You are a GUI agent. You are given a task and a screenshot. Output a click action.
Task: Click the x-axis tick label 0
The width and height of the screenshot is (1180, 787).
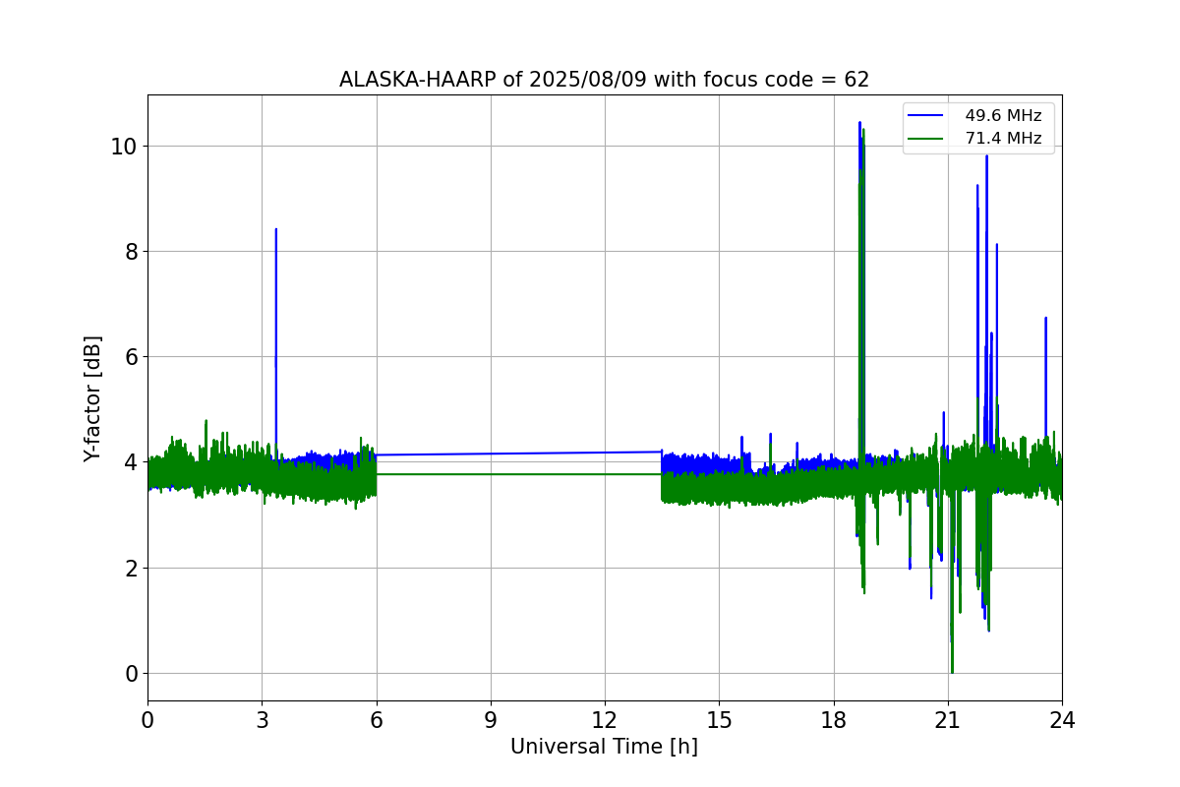147,719
